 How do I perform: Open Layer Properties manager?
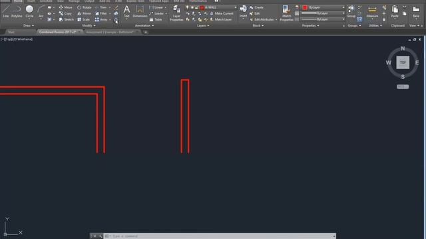point(176,13)
